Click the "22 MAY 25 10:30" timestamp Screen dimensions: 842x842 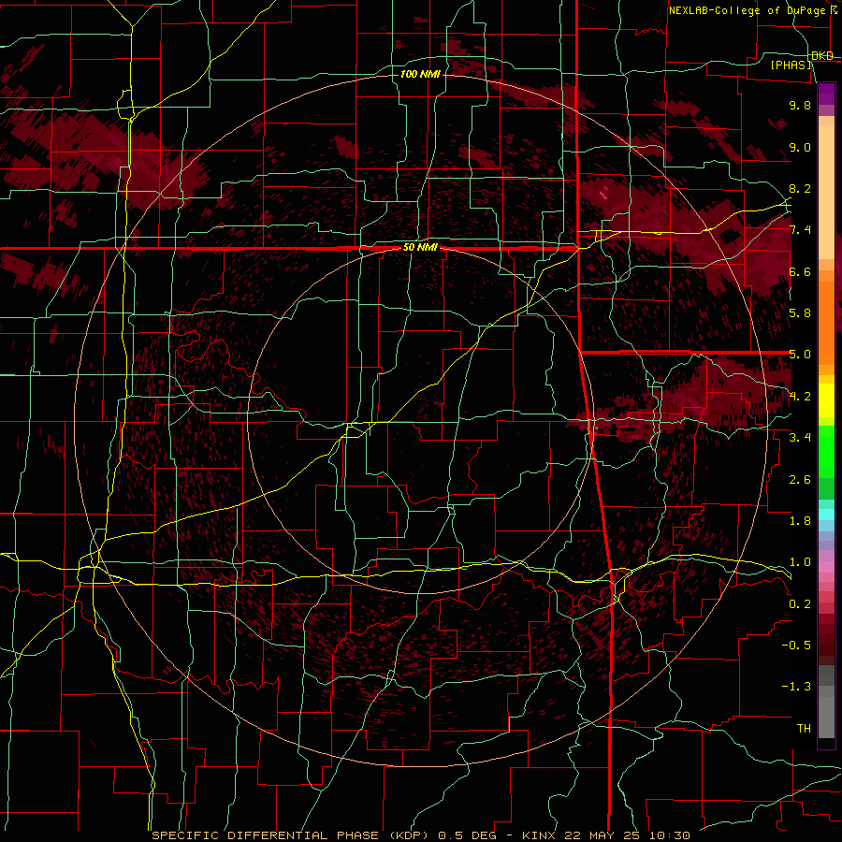(x=627, y=835)
